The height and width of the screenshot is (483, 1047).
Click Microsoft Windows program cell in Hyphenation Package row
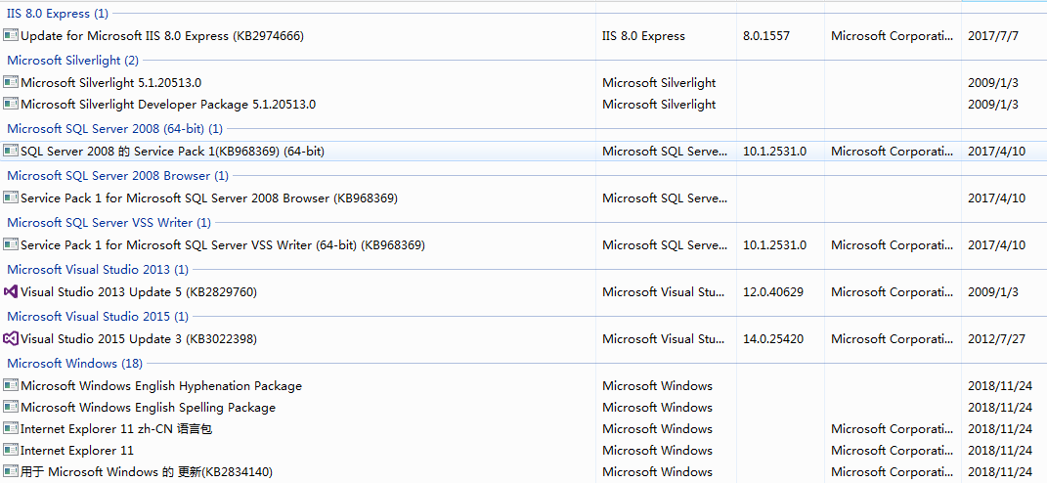coord(657,386)
